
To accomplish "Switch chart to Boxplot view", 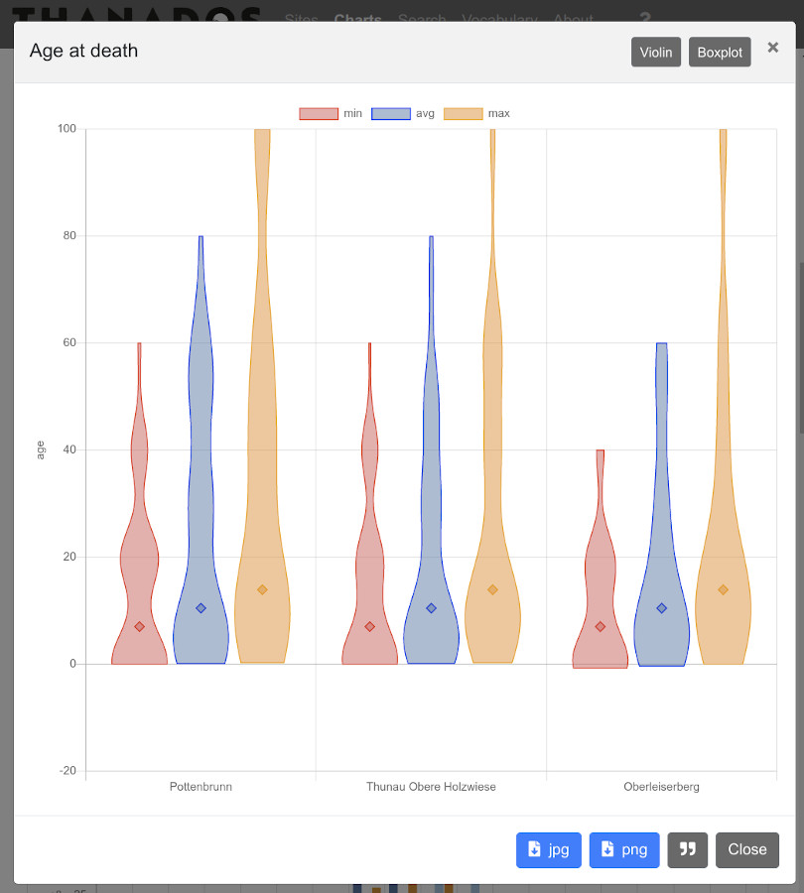I will 719,53.
